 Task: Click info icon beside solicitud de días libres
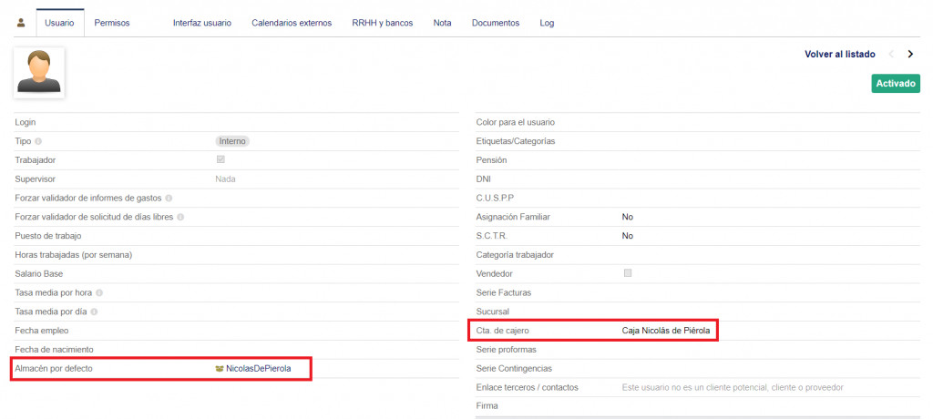point(180,217)
